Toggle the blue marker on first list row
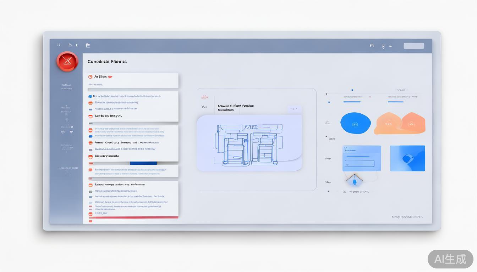 pyautogui.click(x=90, y=96)
